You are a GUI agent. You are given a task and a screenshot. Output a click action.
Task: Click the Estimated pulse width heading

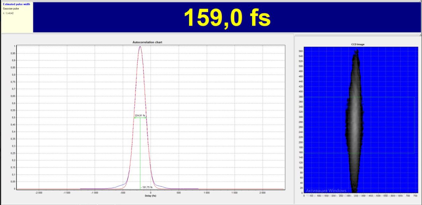coord(16,4)
